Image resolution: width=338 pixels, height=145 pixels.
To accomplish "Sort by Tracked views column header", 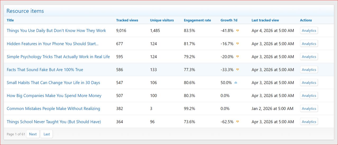I will coord(127,20).
